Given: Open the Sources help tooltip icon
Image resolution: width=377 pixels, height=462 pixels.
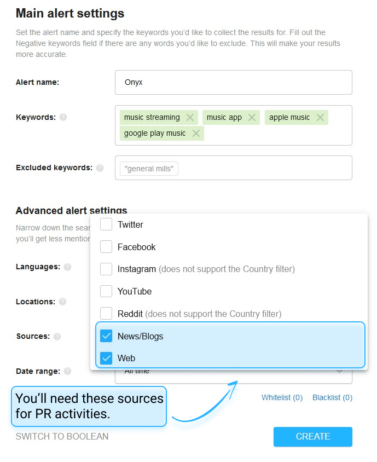Looking at the screenshot, I should (57, 337).
